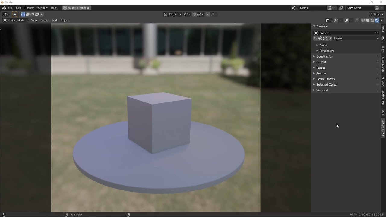Image resolution: width=386 pixels, height=217 pixels.
Task: Open the Object Mode dropdown
Action: tap(15, 20)
